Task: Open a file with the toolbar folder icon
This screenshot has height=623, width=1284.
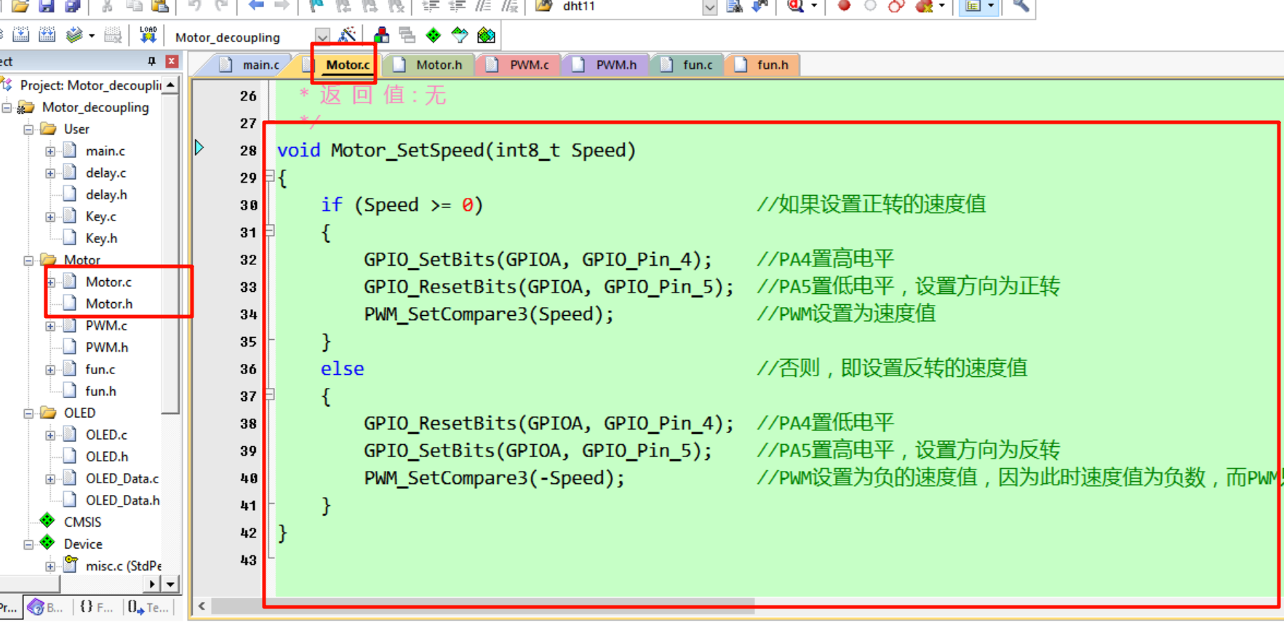Action: [20, 6]
